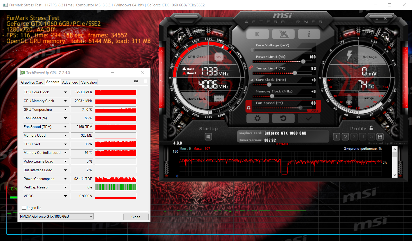
Task: Click the Memory Clock slider handle
Action: coord(272,96)
